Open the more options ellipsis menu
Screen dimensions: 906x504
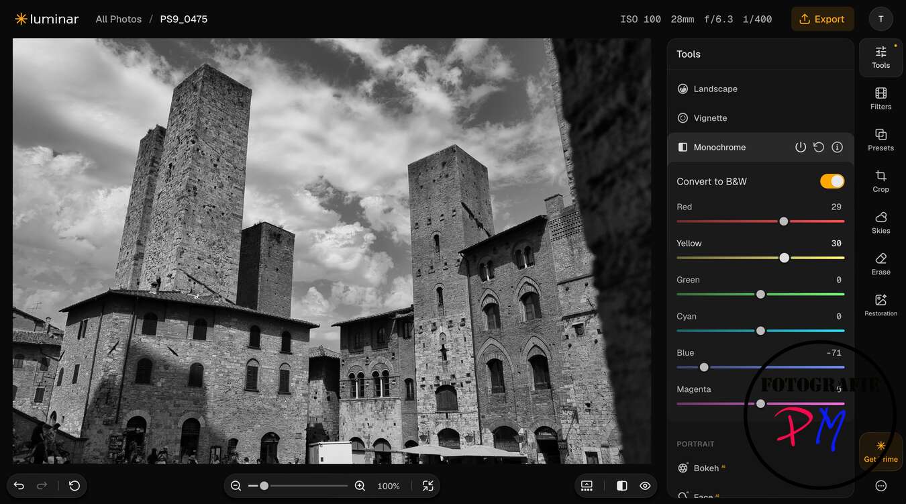(881, 486)
